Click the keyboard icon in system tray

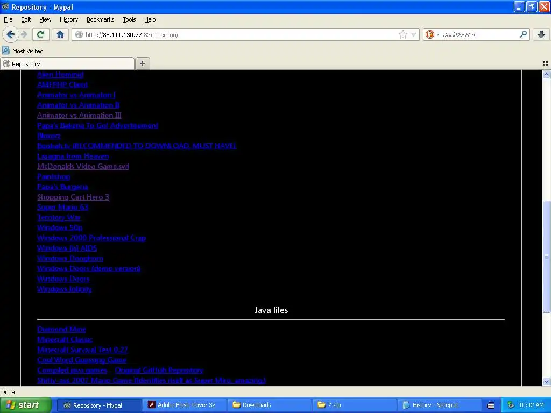(491, 405)
